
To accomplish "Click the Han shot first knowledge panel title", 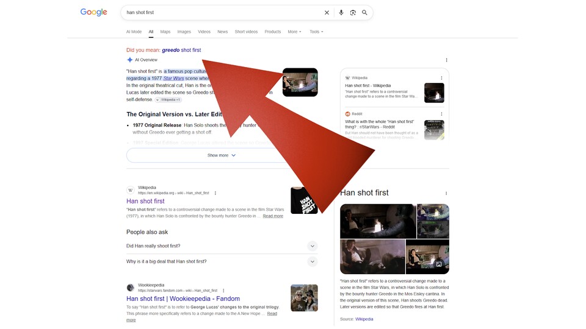I will coord(364,193).
